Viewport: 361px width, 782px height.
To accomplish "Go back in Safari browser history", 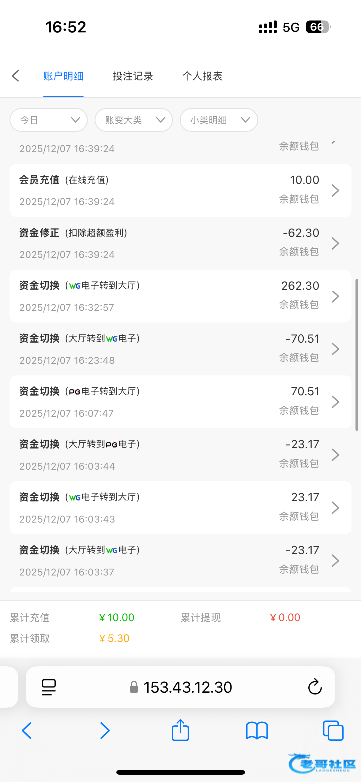I will pyautogui.click(x=27, y=730).
